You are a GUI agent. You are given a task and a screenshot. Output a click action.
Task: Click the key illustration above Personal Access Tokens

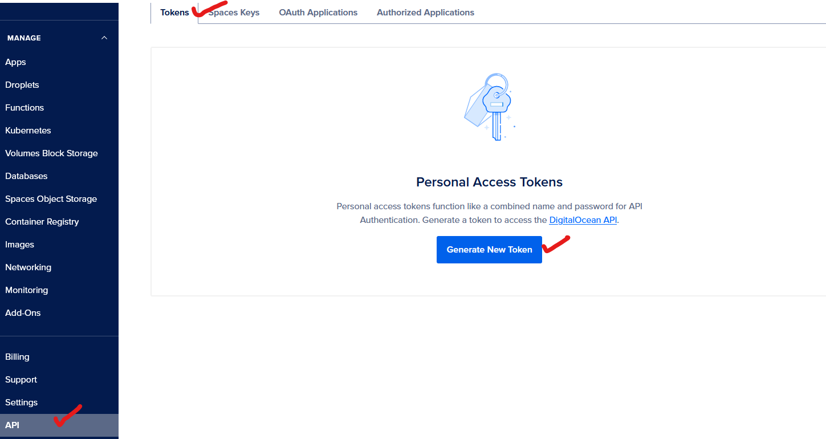[x=490, y=107]
